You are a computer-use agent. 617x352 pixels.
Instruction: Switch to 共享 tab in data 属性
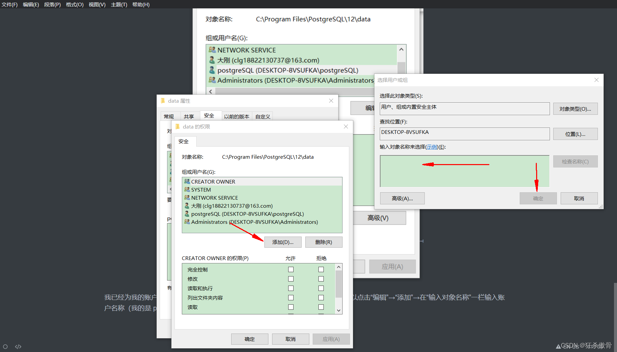[189, 116]
